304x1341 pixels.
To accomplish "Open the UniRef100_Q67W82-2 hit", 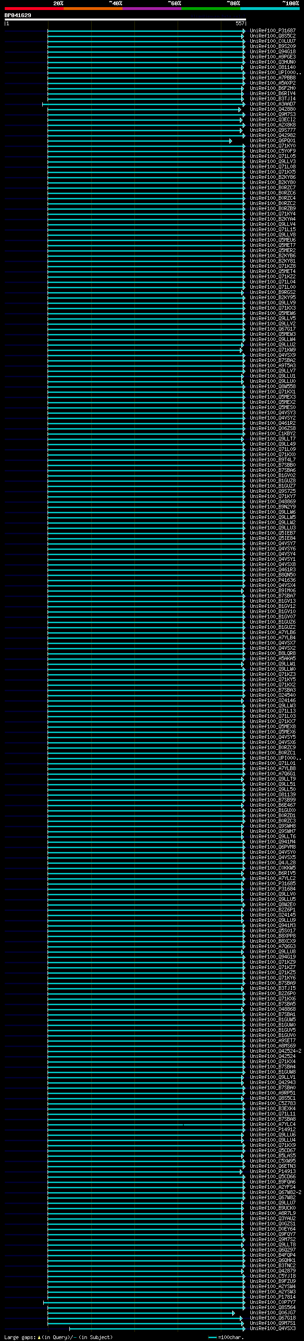I will click(x=275, y=1192).
